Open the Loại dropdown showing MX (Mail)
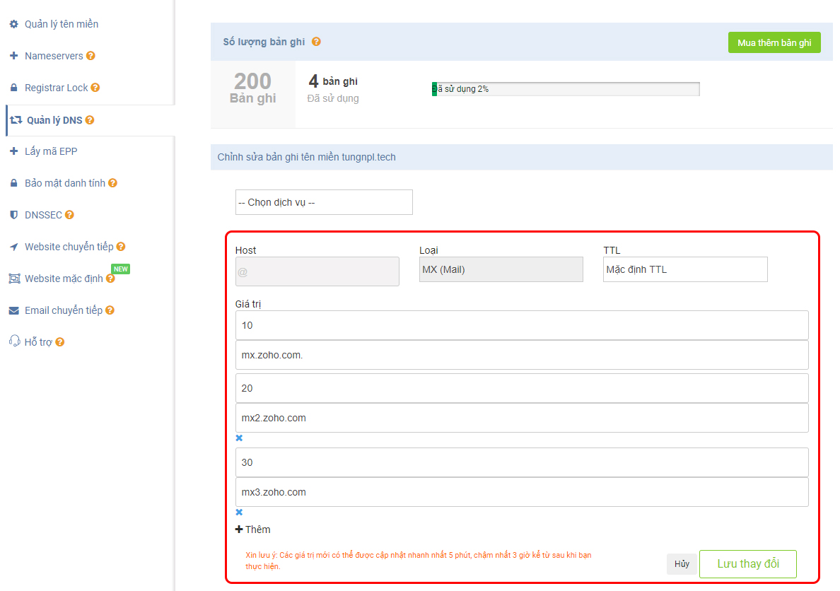Screen dimensions: 840x591 coord(501,269)
